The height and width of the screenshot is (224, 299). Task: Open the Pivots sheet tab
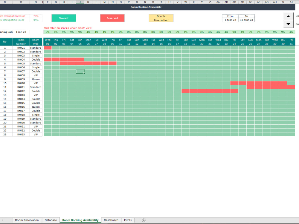pos(128,220)
